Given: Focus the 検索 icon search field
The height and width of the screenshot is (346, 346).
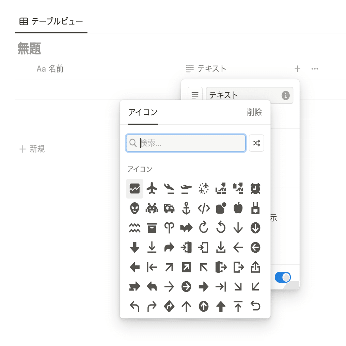Looking at the screenshot, I should point(186,143).
